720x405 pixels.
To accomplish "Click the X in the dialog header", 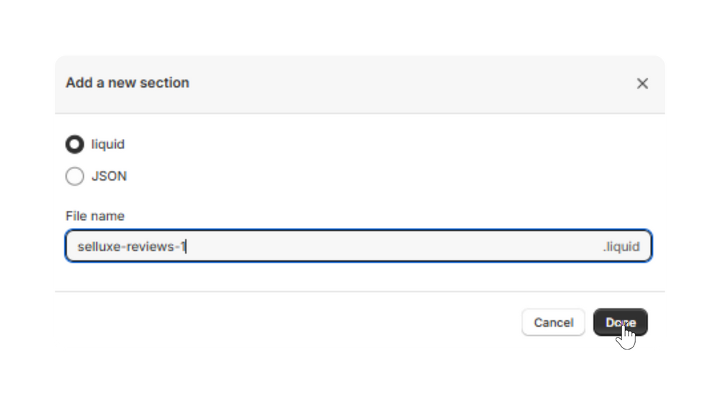I will point(642,83).
